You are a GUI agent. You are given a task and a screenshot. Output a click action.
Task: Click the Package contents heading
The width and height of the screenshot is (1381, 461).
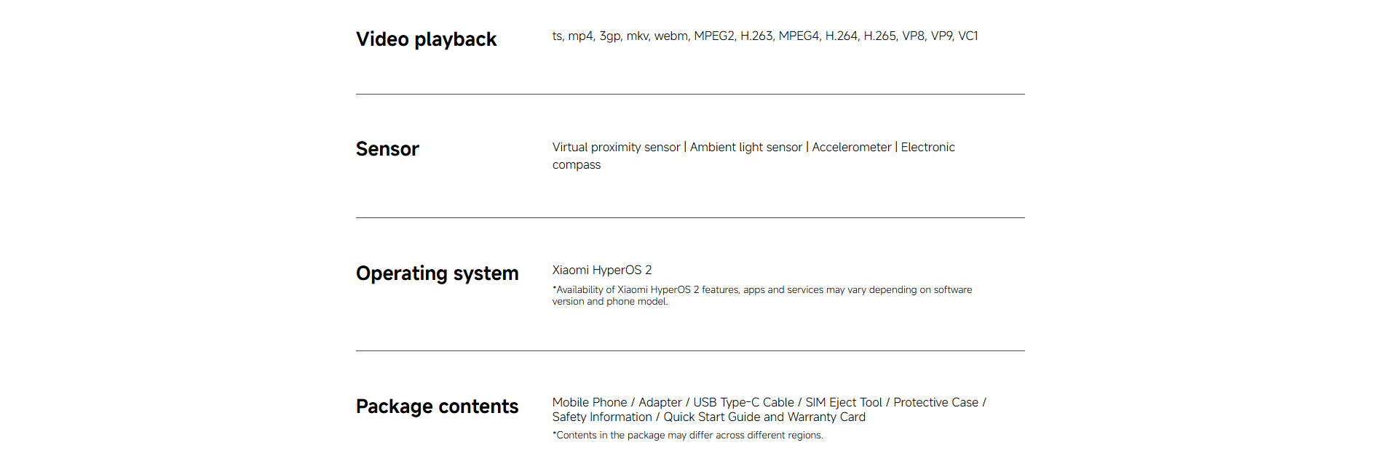tap(437, 406)
